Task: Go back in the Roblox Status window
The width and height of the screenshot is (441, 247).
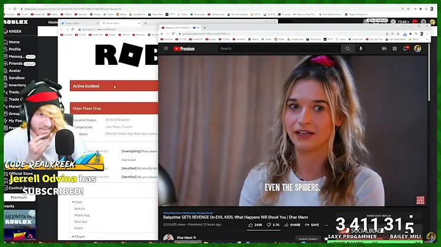Action: tap(62, 29)
